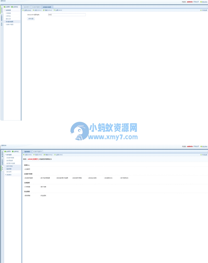Click the green Collapse All icon in the permissions window sidebar

pos(13,151)
